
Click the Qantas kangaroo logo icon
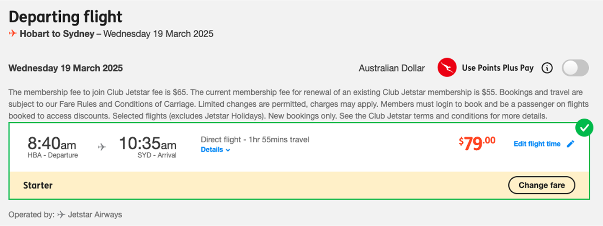(x=447, y=68)
